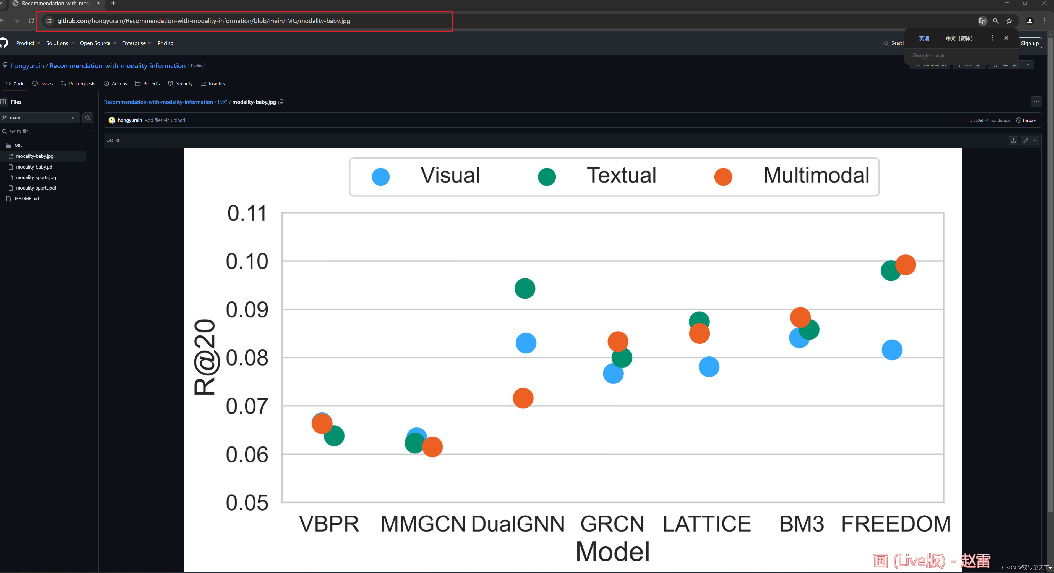Image resolution: width=1054 pixels, height=573 pixels.
Task: Collapse the Files side panel icon
Action: 3,102
